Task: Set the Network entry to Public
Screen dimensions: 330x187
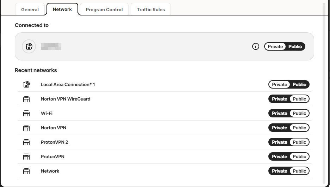Action: point(299,171)
